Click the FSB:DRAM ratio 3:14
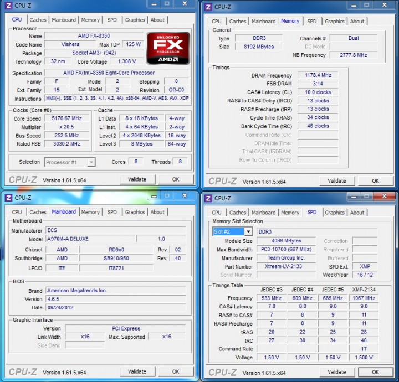The height and width of the screenshot is (382, 399). [x=318, y=84]
